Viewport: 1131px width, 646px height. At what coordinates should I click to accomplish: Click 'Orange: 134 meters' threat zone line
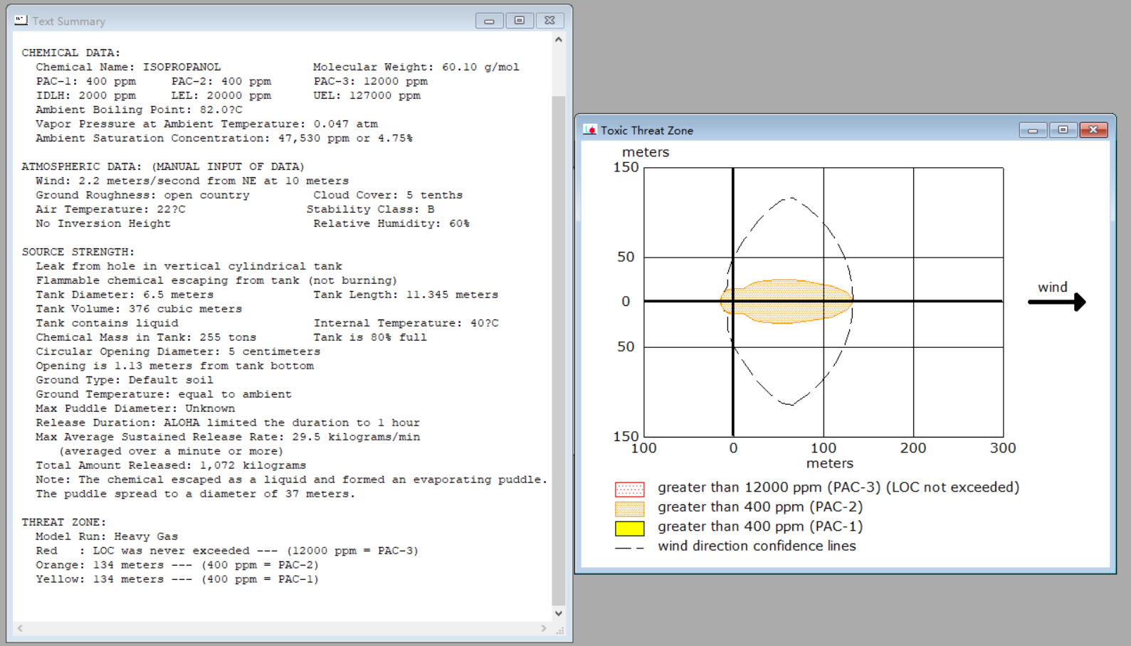click(177, 565)
